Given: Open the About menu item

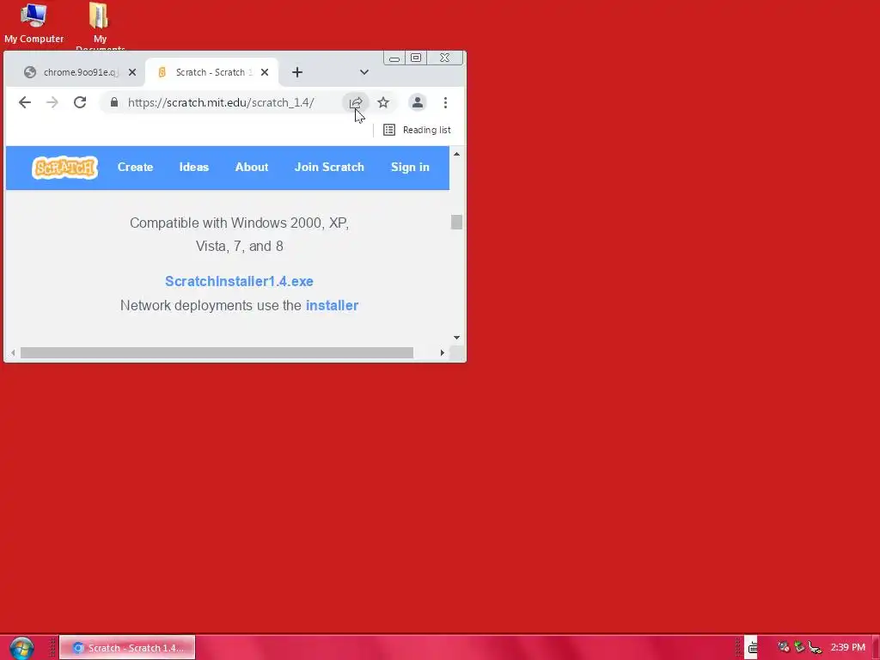Looking at the screenshot, I should [252, 168].
